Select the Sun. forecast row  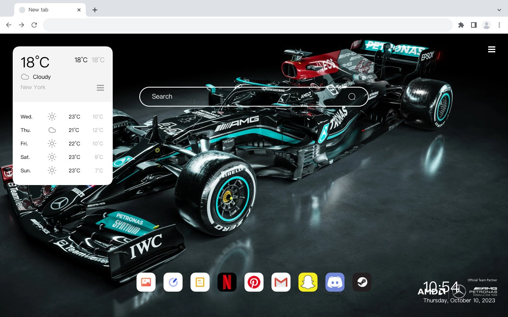62,170
